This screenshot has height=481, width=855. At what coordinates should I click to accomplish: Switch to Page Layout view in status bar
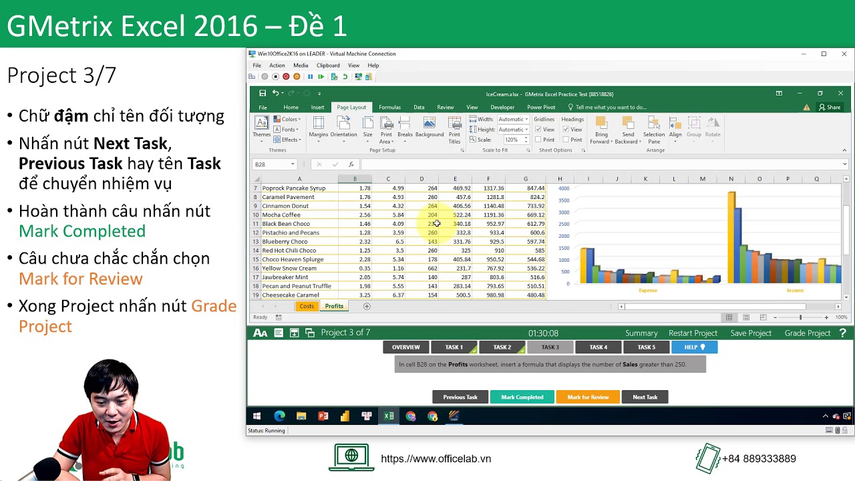[745, 317]
